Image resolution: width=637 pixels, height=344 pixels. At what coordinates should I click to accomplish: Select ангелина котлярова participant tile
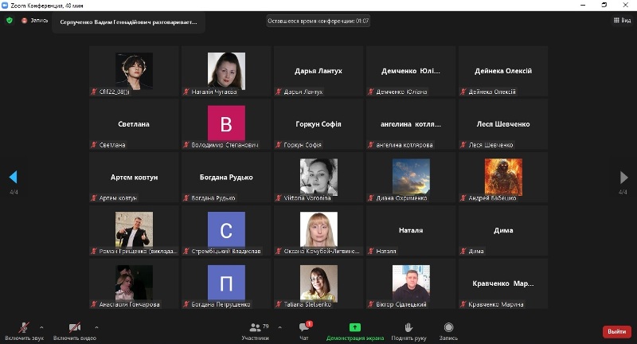point(411,124)
